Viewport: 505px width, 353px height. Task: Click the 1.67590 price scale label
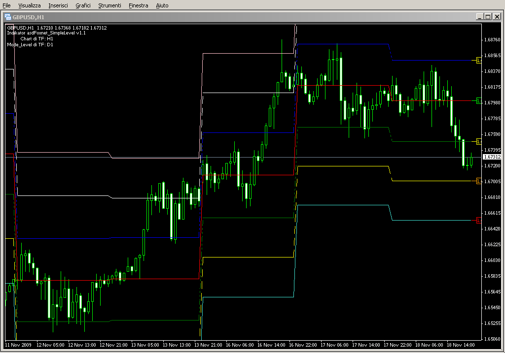(493, 134)
